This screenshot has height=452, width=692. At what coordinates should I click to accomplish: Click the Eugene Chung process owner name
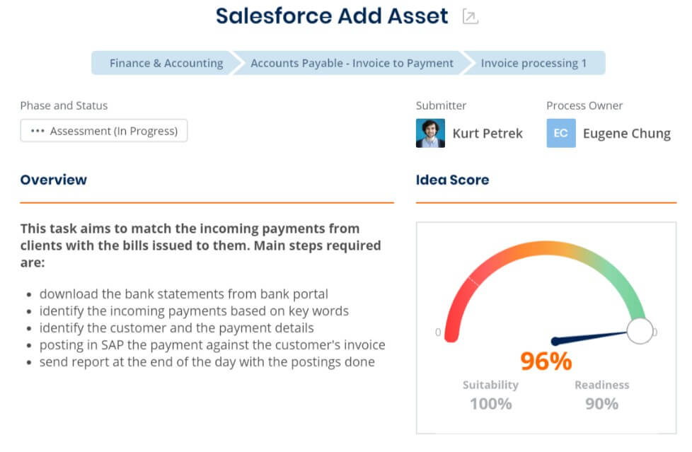click(627, 133)
